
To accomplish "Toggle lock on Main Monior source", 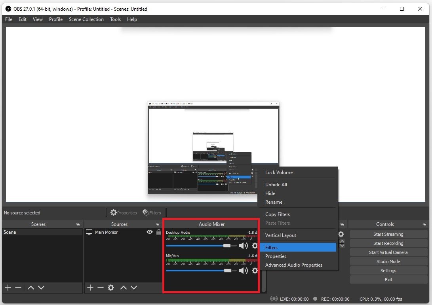I will pos(158,232).
